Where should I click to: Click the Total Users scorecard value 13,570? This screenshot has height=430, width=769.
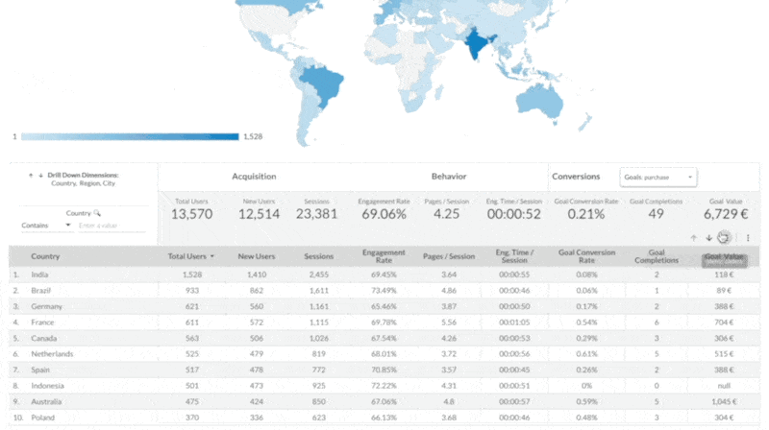click(191, 214)
